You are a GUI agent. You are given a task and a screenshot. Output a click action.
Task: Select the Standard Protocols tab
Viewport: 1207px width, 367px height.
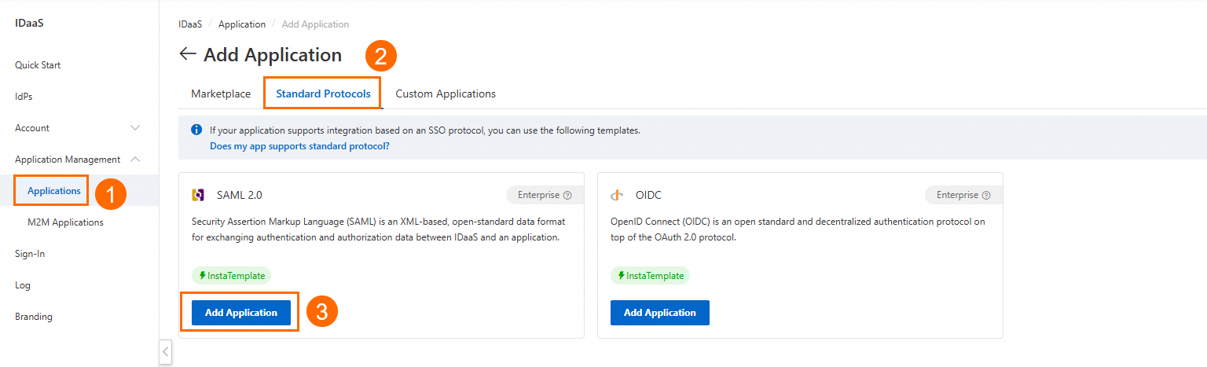[x=323, y=94]
